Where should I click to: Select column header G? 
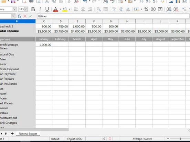pos(110,21)
